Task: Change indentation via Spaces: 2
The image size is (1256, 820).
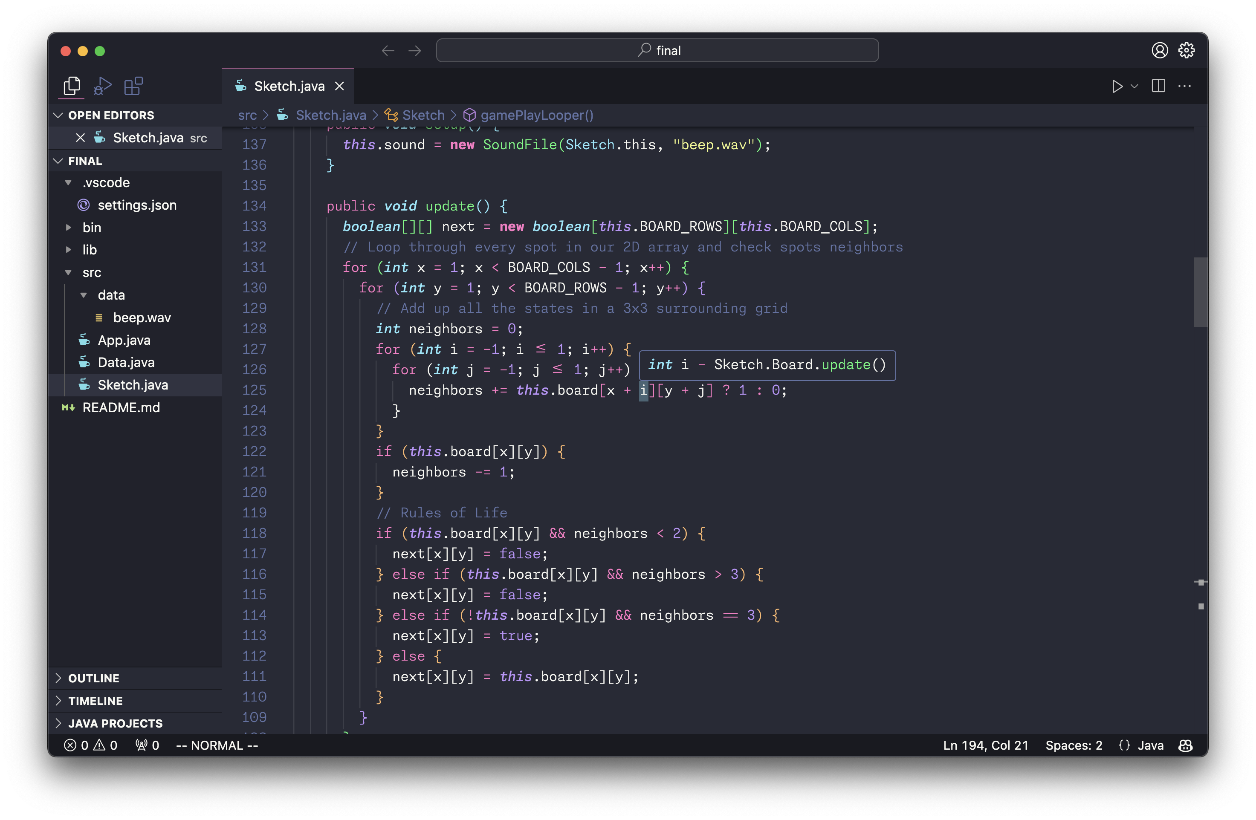Action: [1074, 745]
